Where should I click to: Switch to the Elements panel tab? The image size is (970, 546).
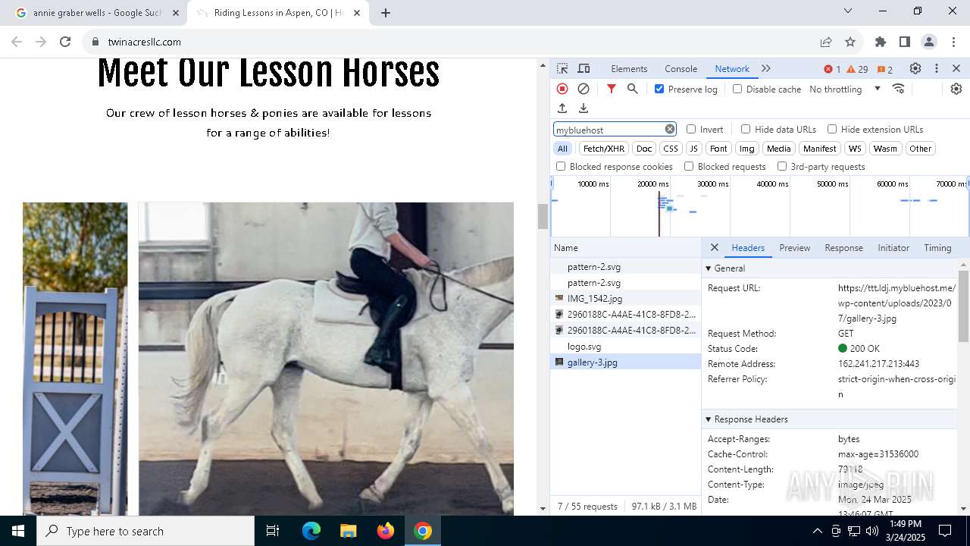click(629, 69)
